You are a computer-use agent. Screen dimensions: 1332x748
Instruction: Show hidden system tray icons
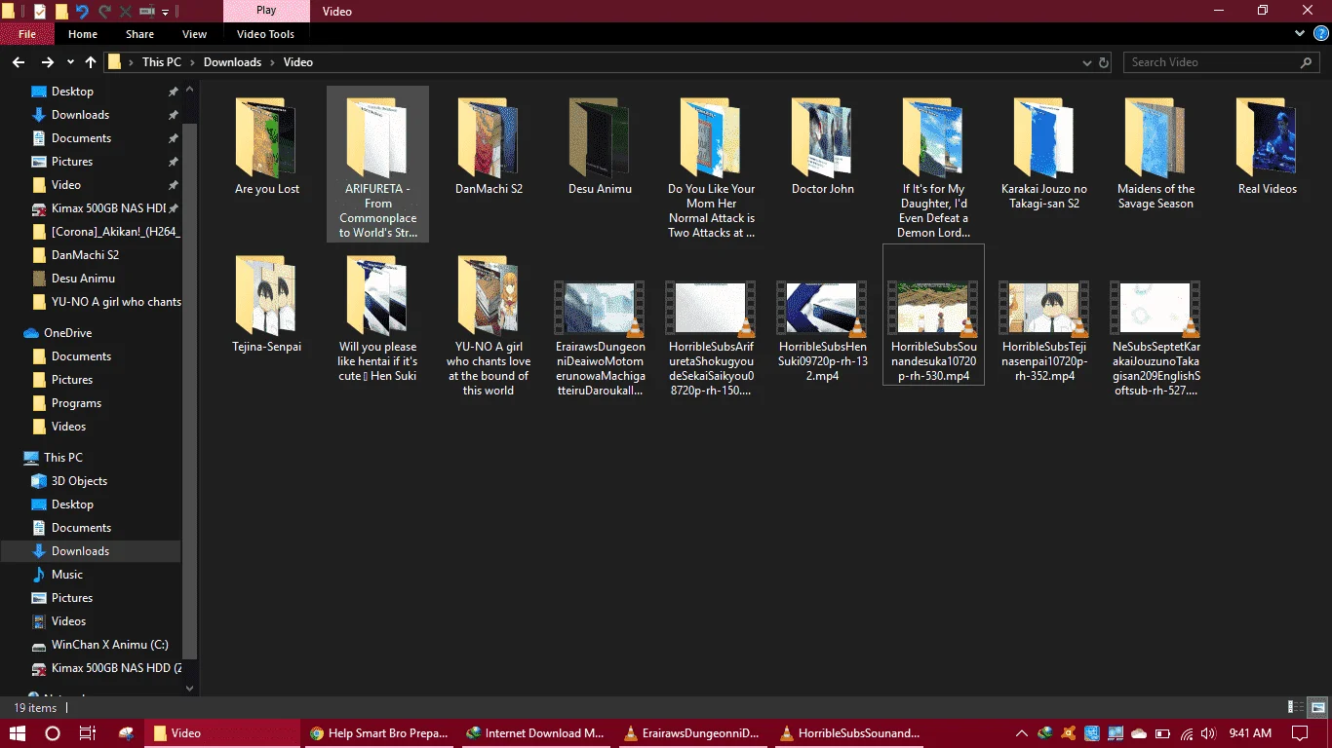tap(1021, 733)
